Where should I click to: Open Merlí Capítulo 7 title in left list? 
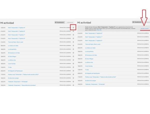point(16,35)
